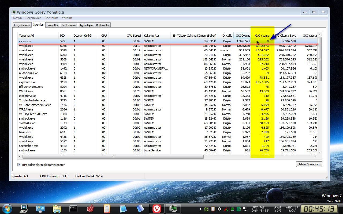Click the İşlemi Sonlandır button
343x214 pixels.
coord(309,164)
